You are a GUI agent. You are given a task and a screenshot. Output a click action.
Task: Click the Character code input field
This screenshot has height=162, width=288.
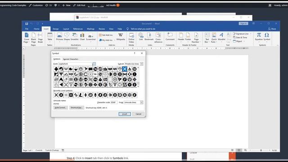pos(114,102)
